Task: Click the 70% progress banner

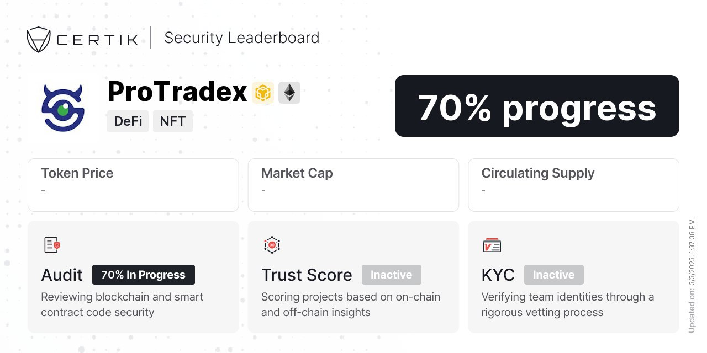Action: click(537, 106)
